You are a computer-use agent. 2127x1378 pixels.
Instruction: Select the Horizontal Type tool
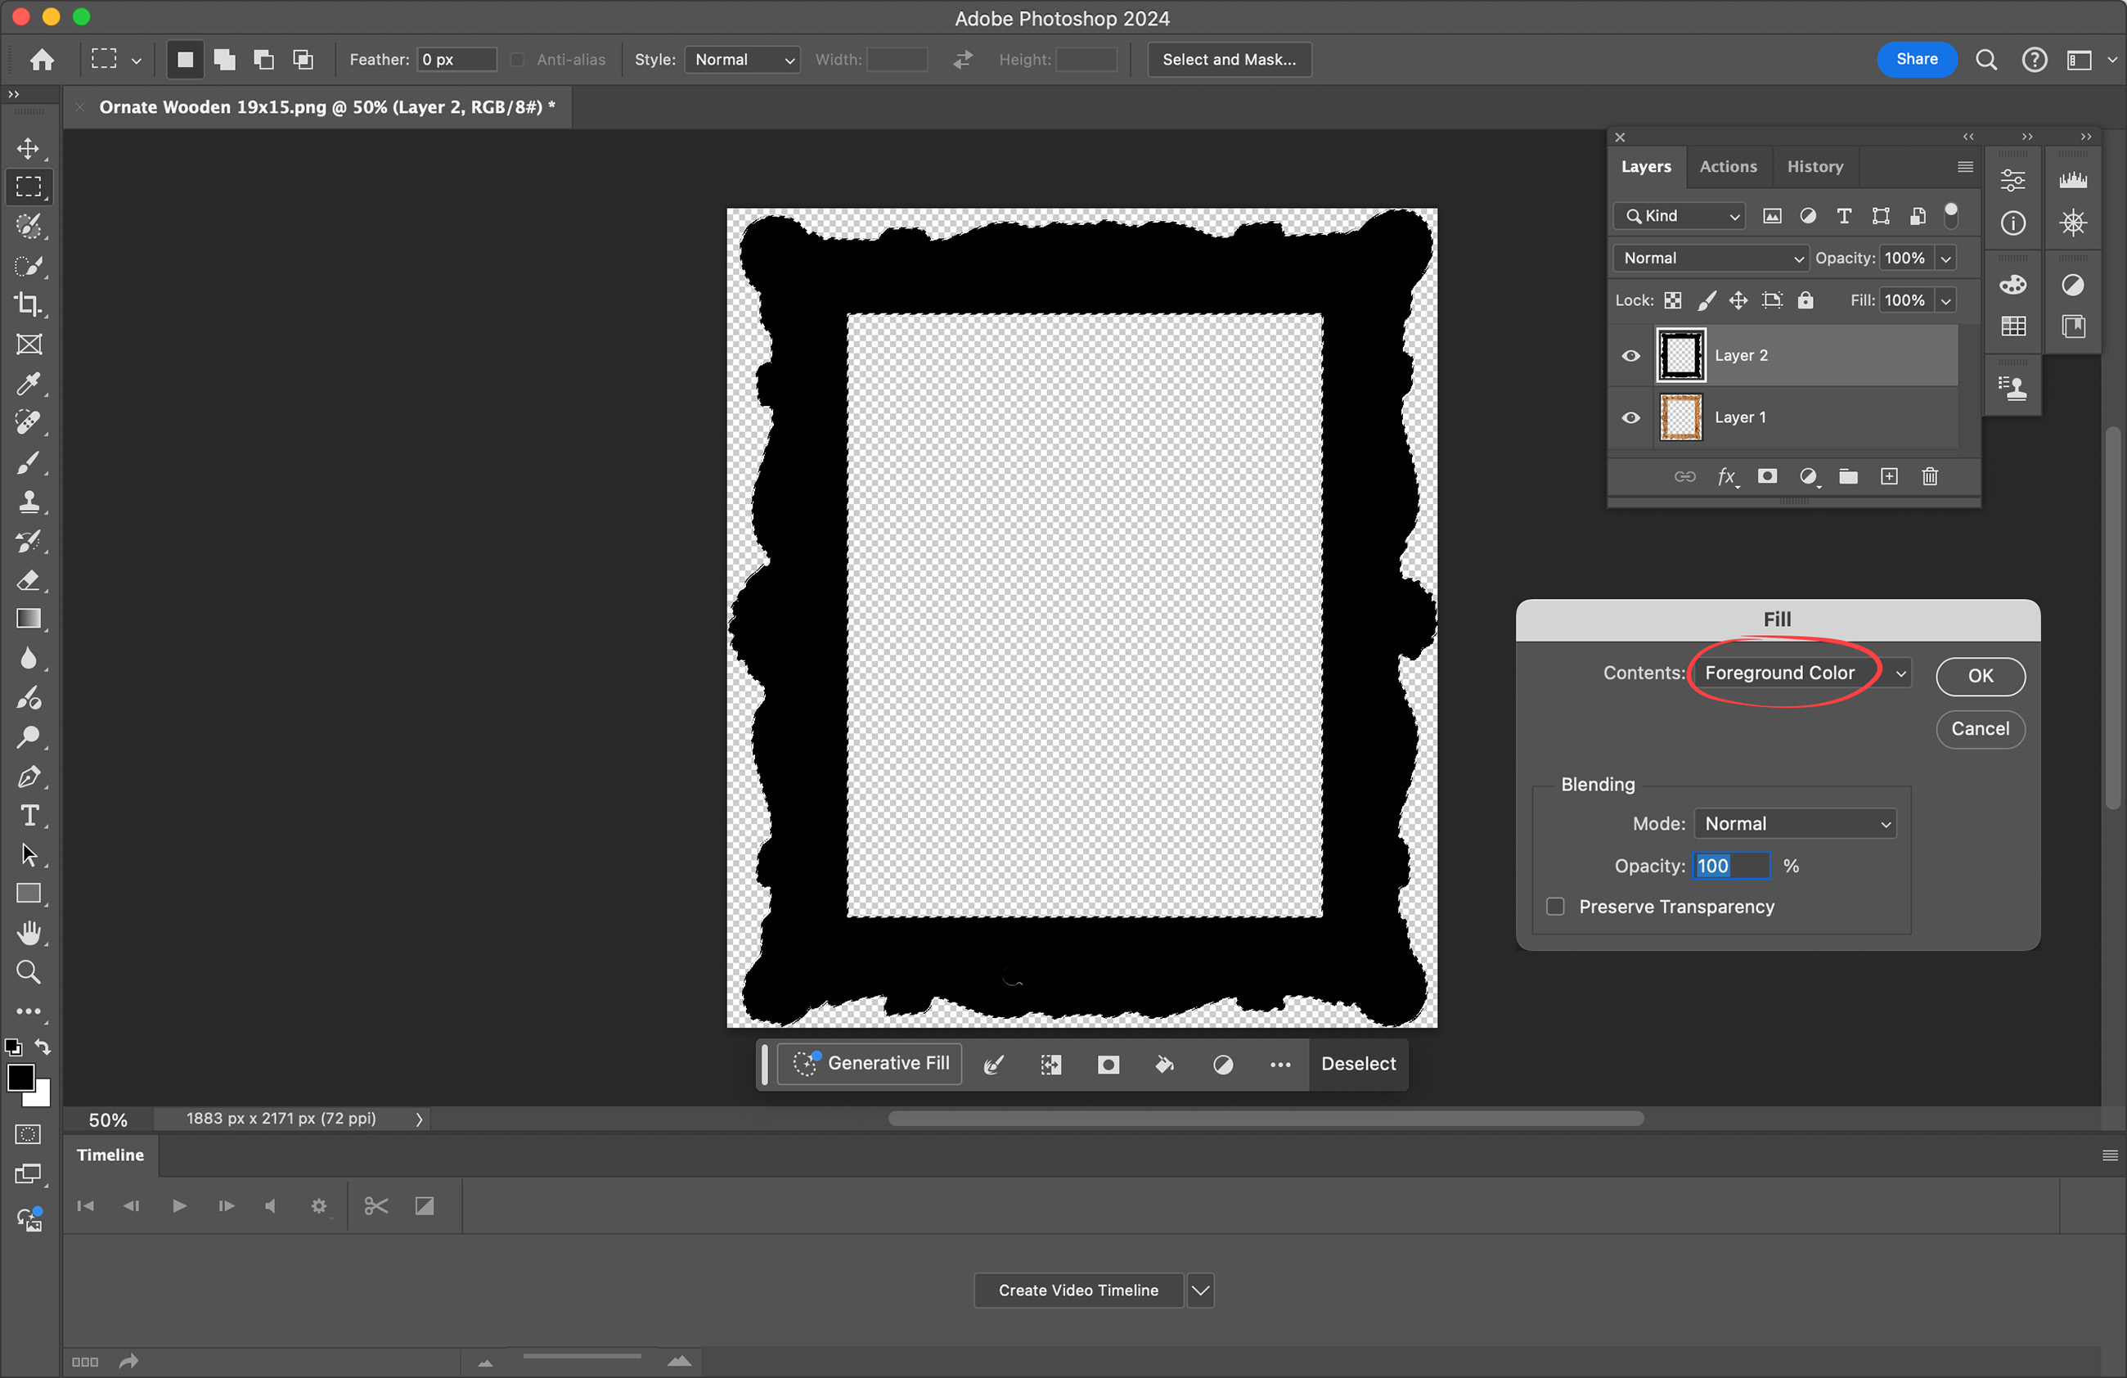[x=29, y=816]
